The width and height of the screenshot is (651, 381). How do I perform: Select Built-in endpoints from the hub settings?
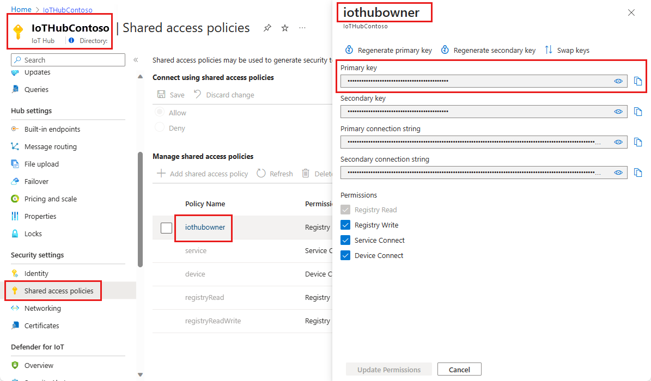(53, 128)
